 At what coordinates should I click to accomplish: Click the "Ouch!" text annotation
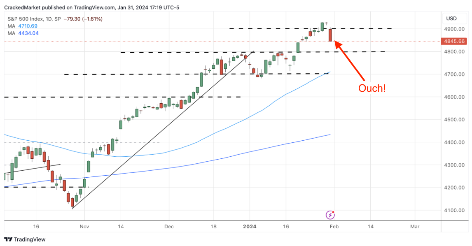point(372,88)
